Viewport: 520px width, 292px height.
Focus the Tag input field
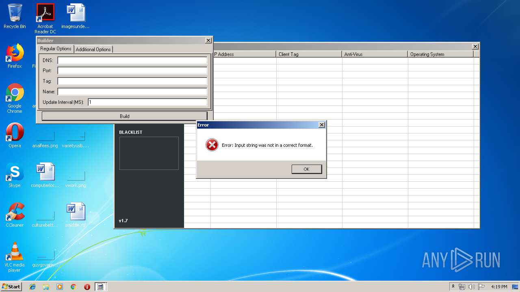tap(132, 81)
